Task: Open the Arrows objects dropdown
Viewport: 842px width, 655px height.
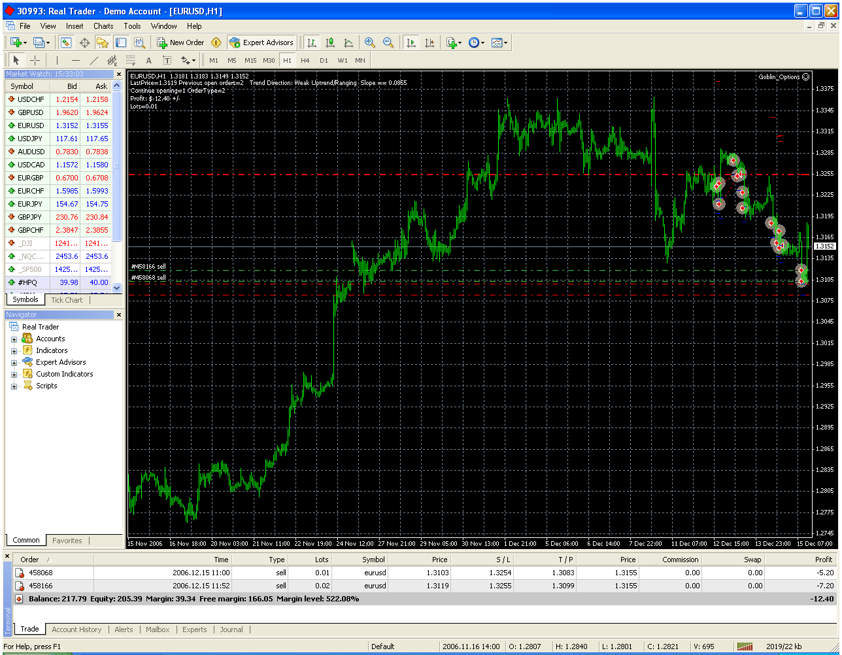Action: pos(188,60)
